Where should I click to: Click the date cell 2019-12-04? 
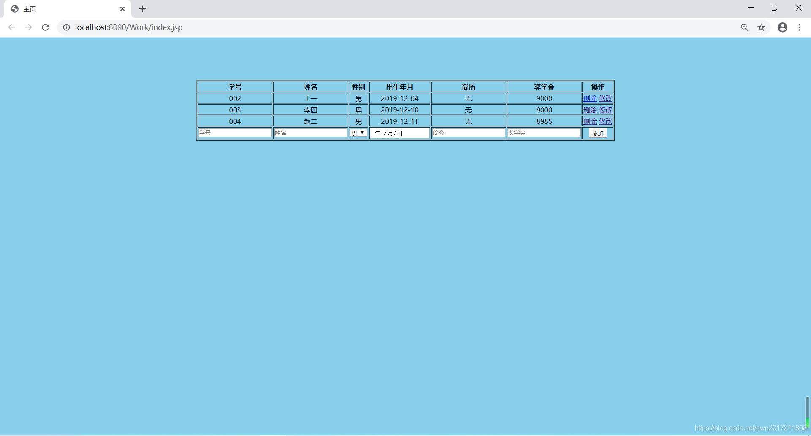coord(400,98)
